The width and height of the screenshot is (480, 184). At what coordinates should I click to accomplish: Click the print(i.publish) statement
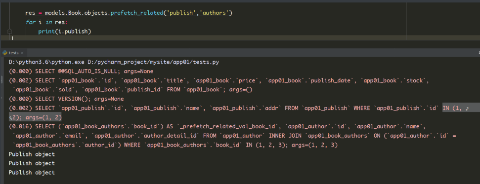click(65, 32)
